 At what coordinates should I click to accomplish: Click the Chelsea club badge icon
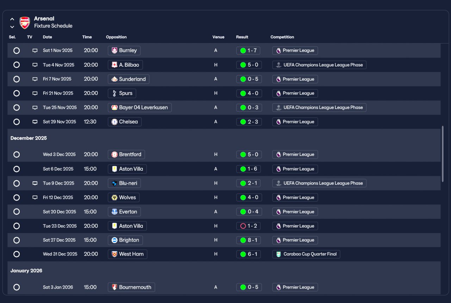[114, 122]
